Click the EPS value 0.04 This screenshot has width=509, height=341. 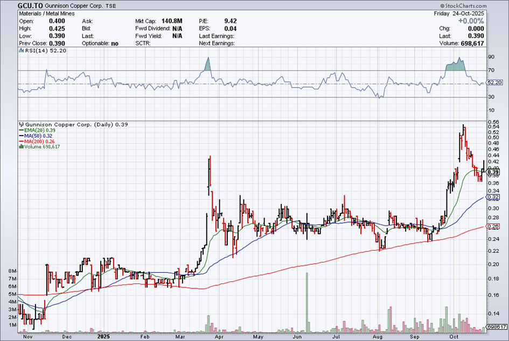231,29
